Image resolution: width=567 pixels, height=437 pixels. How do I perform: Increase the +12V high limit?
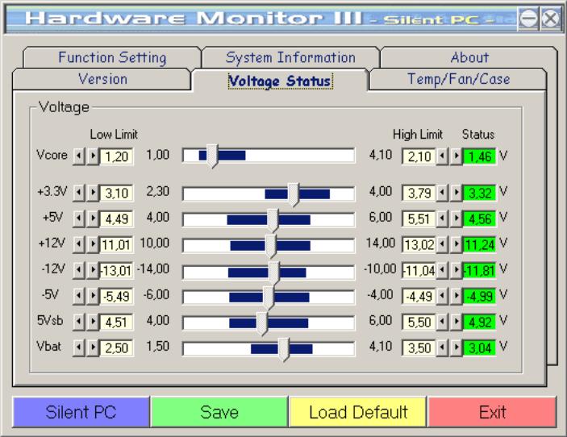point(456,245)
